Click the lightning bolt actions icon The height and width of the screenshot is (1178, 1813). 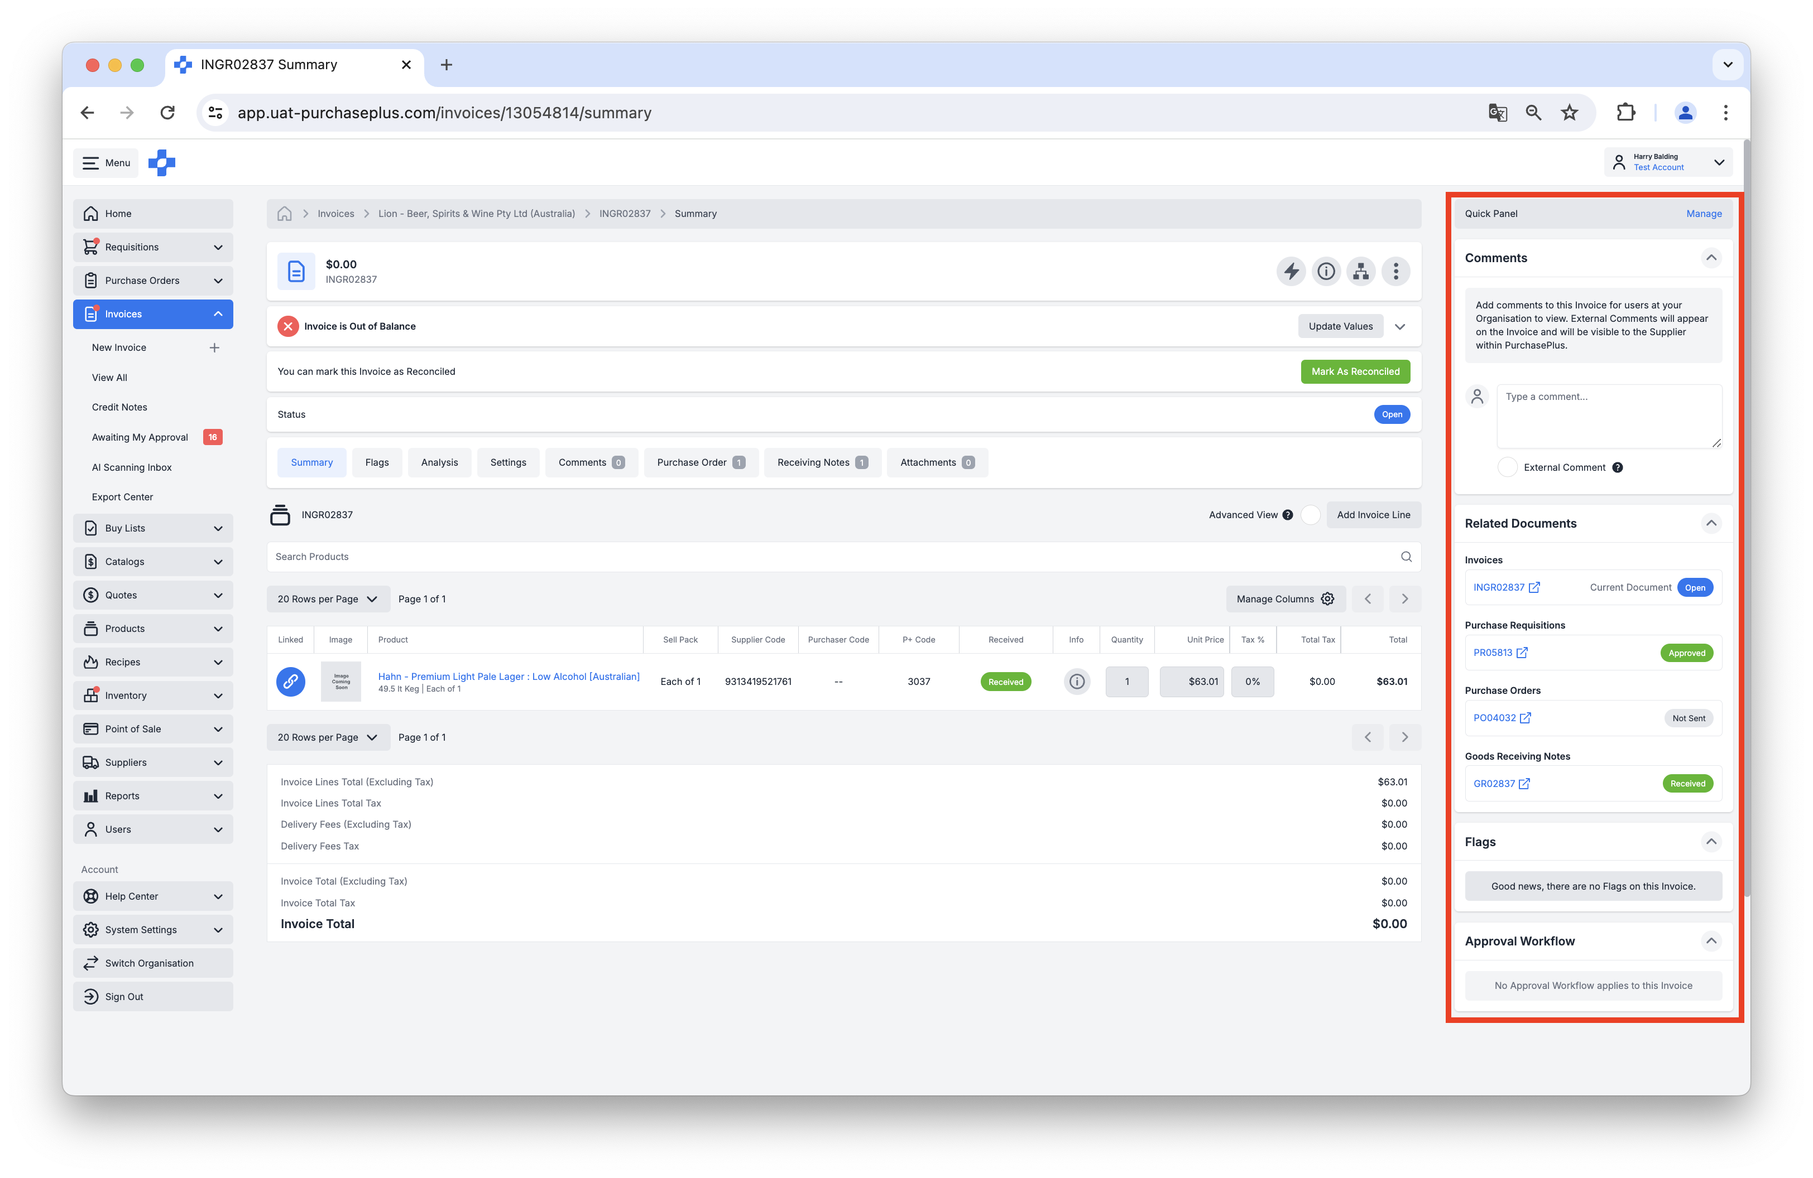1291,272
